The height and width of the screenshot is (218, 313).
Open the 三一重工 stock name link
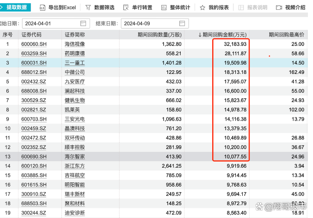click(74, 63)
